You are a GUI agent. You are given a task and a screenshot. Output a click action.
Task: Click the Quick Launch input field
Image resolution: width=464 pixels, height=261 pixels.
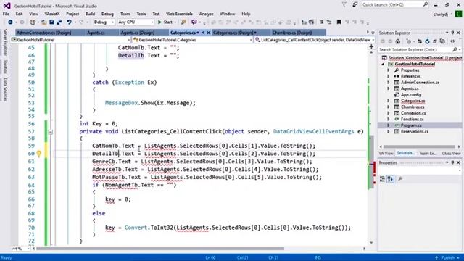coord(391,4)
